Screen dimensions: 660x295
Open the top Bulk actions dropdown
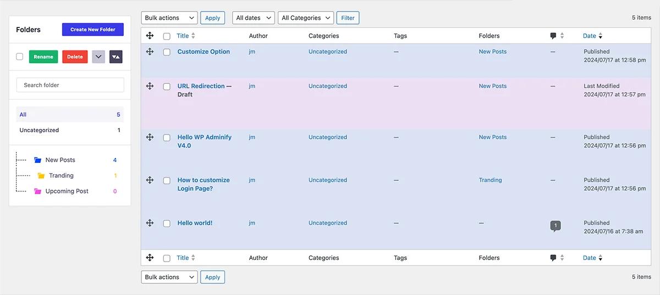point(169,18)
